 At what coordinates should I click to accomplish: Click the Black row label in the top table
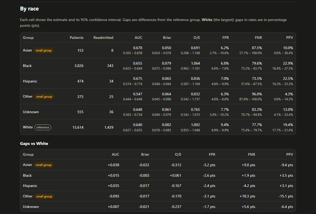click(x=27, y=66)
